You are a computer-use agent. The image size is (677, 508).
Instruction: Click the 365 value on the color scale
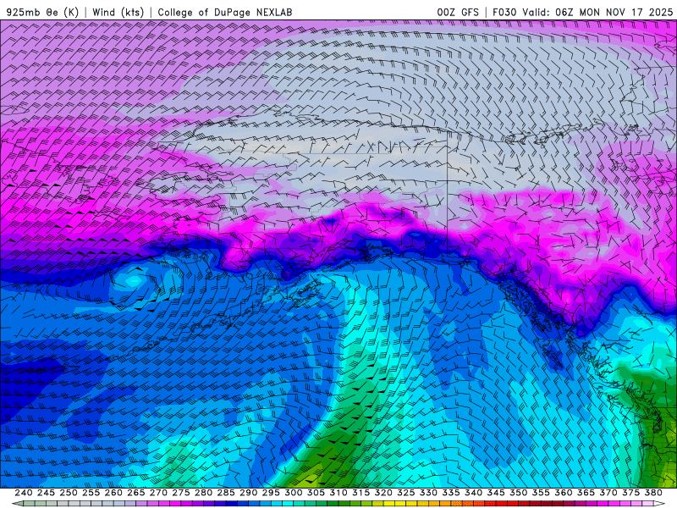coord(586,493)
